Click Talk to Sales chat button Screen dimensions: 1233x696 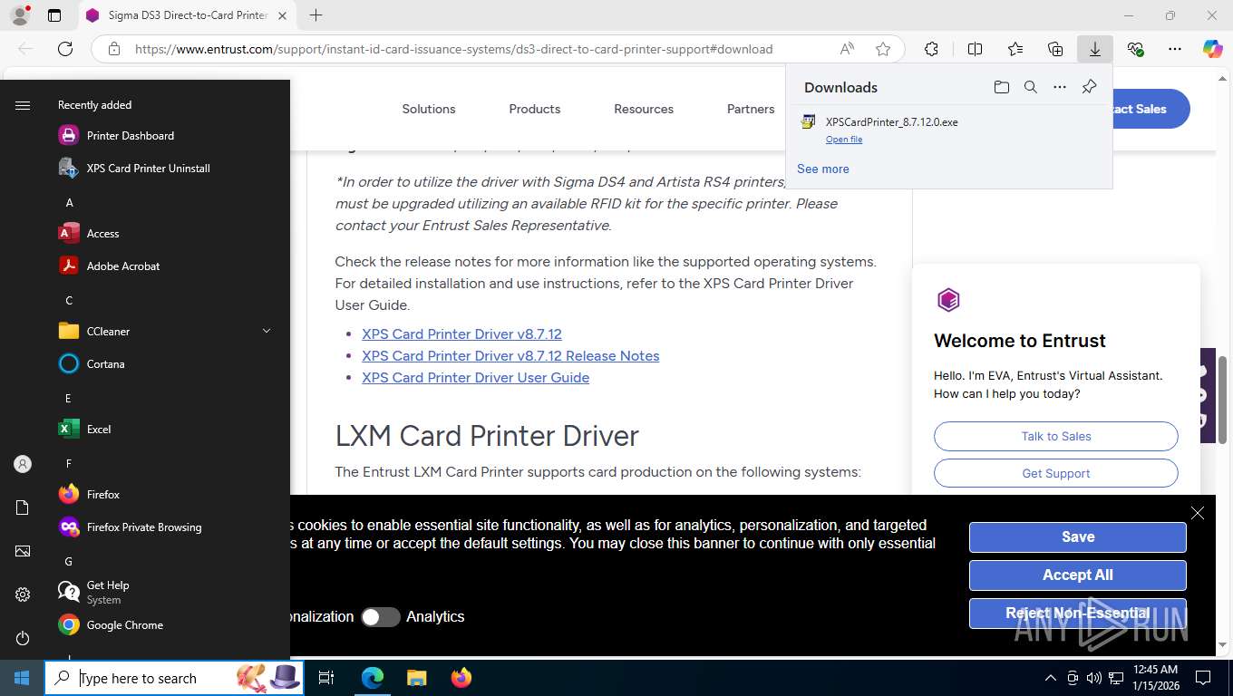pos(1056,436)
